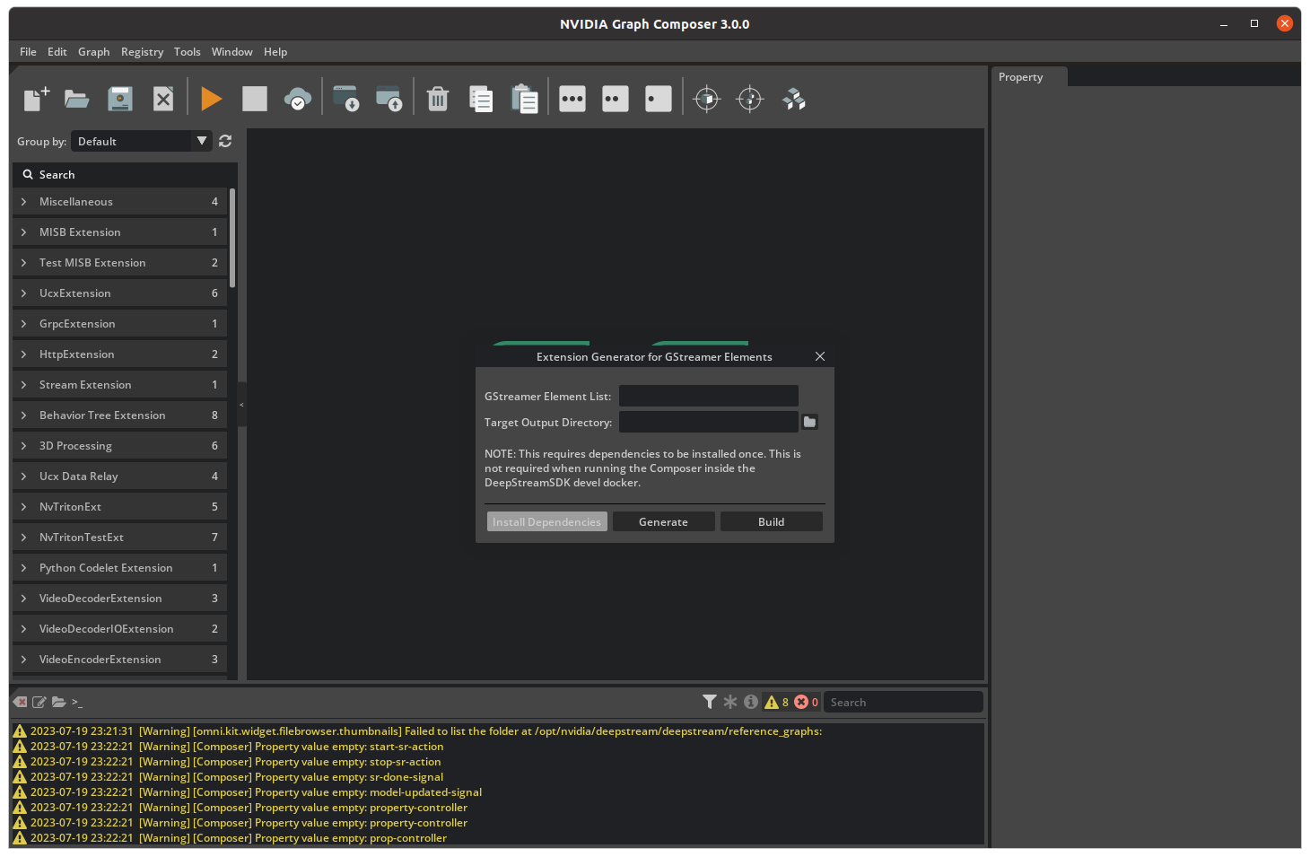
Task: Open the Group by Default dropdown
Action: tap(142, 141)
